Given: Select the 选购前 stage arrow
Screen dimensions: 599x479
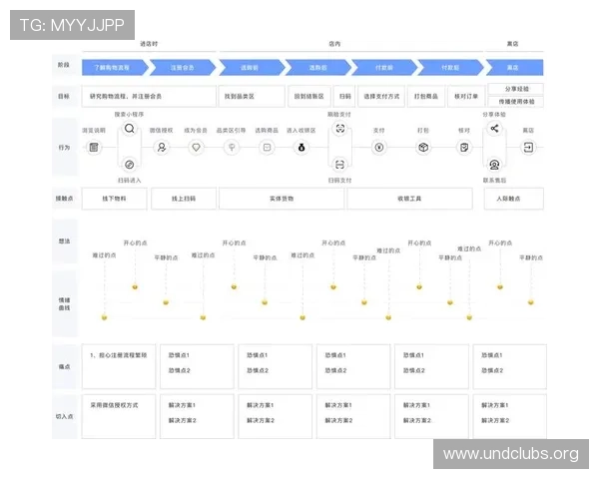Looking at the screenshot, I should point(252,68).
